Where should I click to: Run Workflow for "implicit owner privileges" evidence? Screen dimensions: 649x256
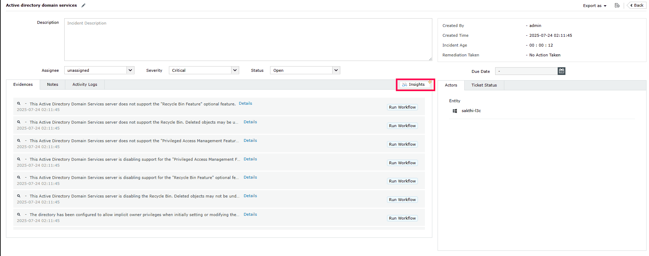(x=402, y=218)
